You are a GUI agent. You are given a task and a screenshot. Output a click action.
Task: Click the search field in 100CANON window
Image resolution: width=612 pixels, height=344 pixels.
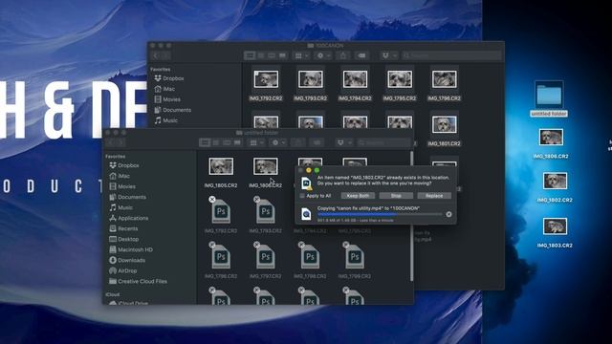[451, 55]
